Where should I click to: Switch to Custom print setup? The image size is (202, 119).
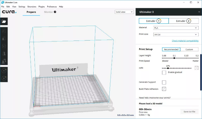[x=189, y=49]
